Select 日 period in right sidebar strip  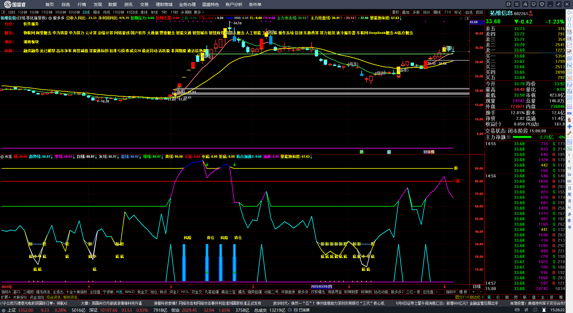569,188
